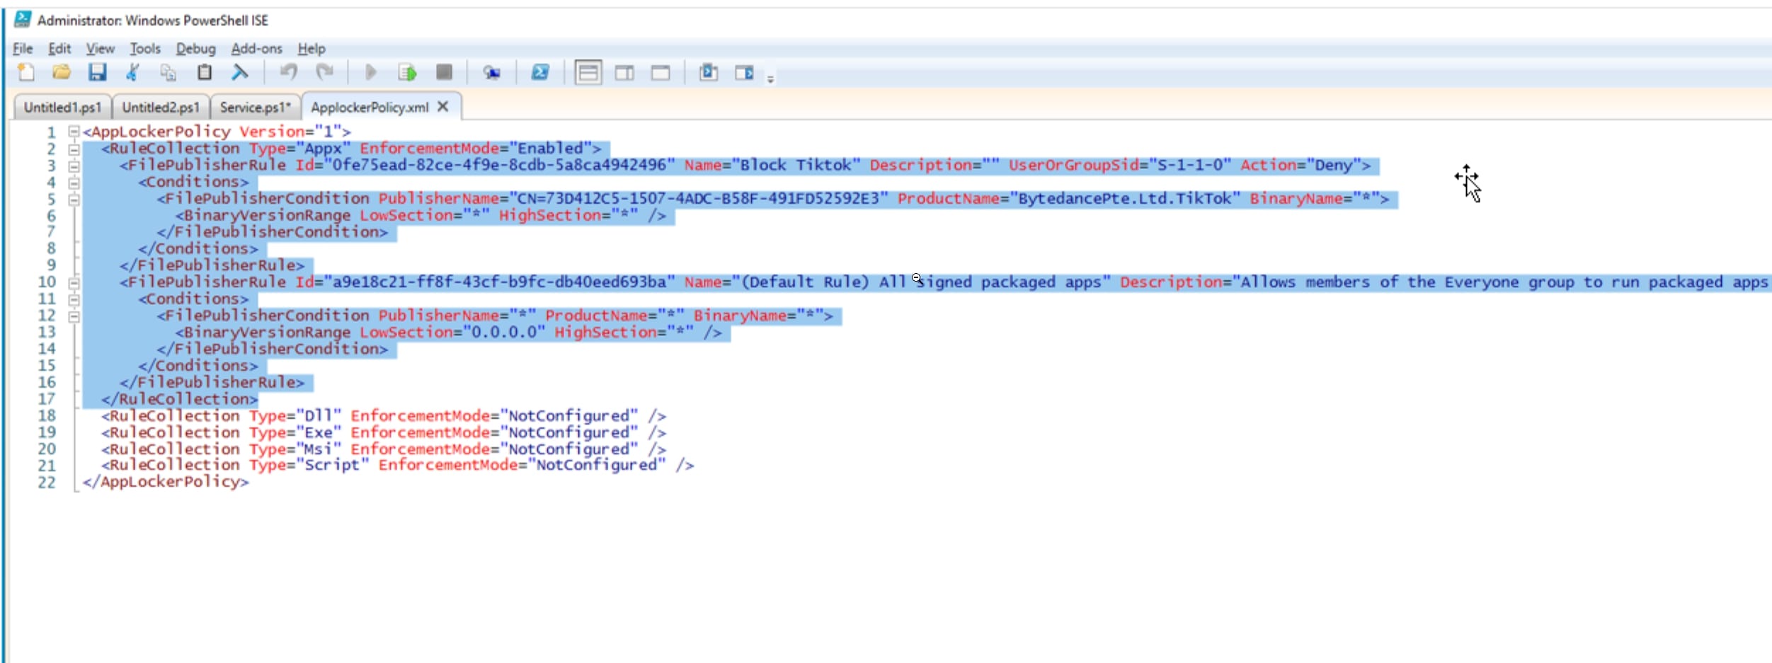Save the file using the Save icon
The width and height of the screenshot is (1772, 663).
(98, 72)
